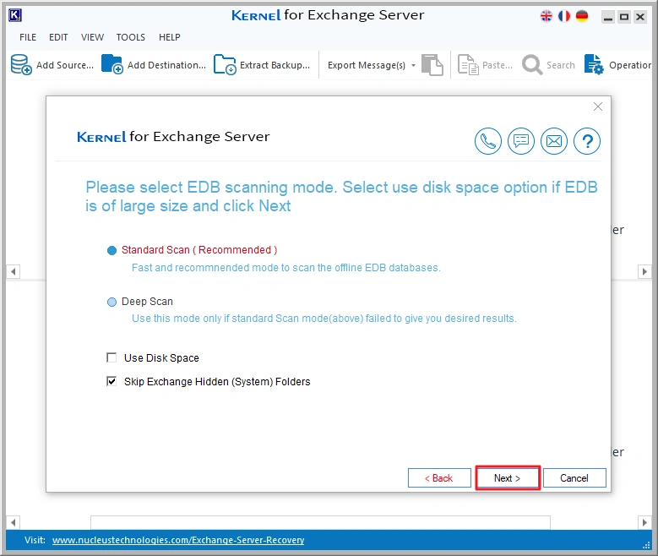
Task: Open the HELP menu
Action: click(170, 37)
